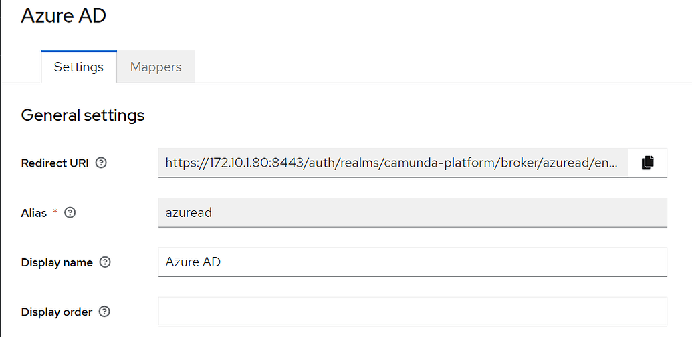Click the Display order label text
This screenshot has height=337, width=692.
[x=56, y=312]
